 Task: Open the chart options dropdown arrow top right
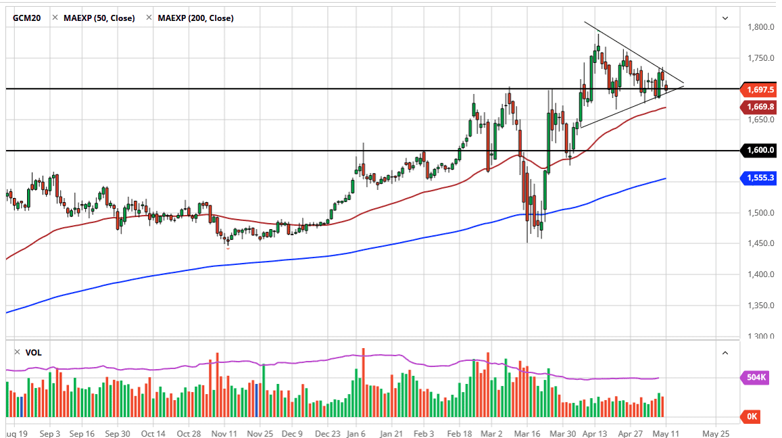(x=725, y=18)
